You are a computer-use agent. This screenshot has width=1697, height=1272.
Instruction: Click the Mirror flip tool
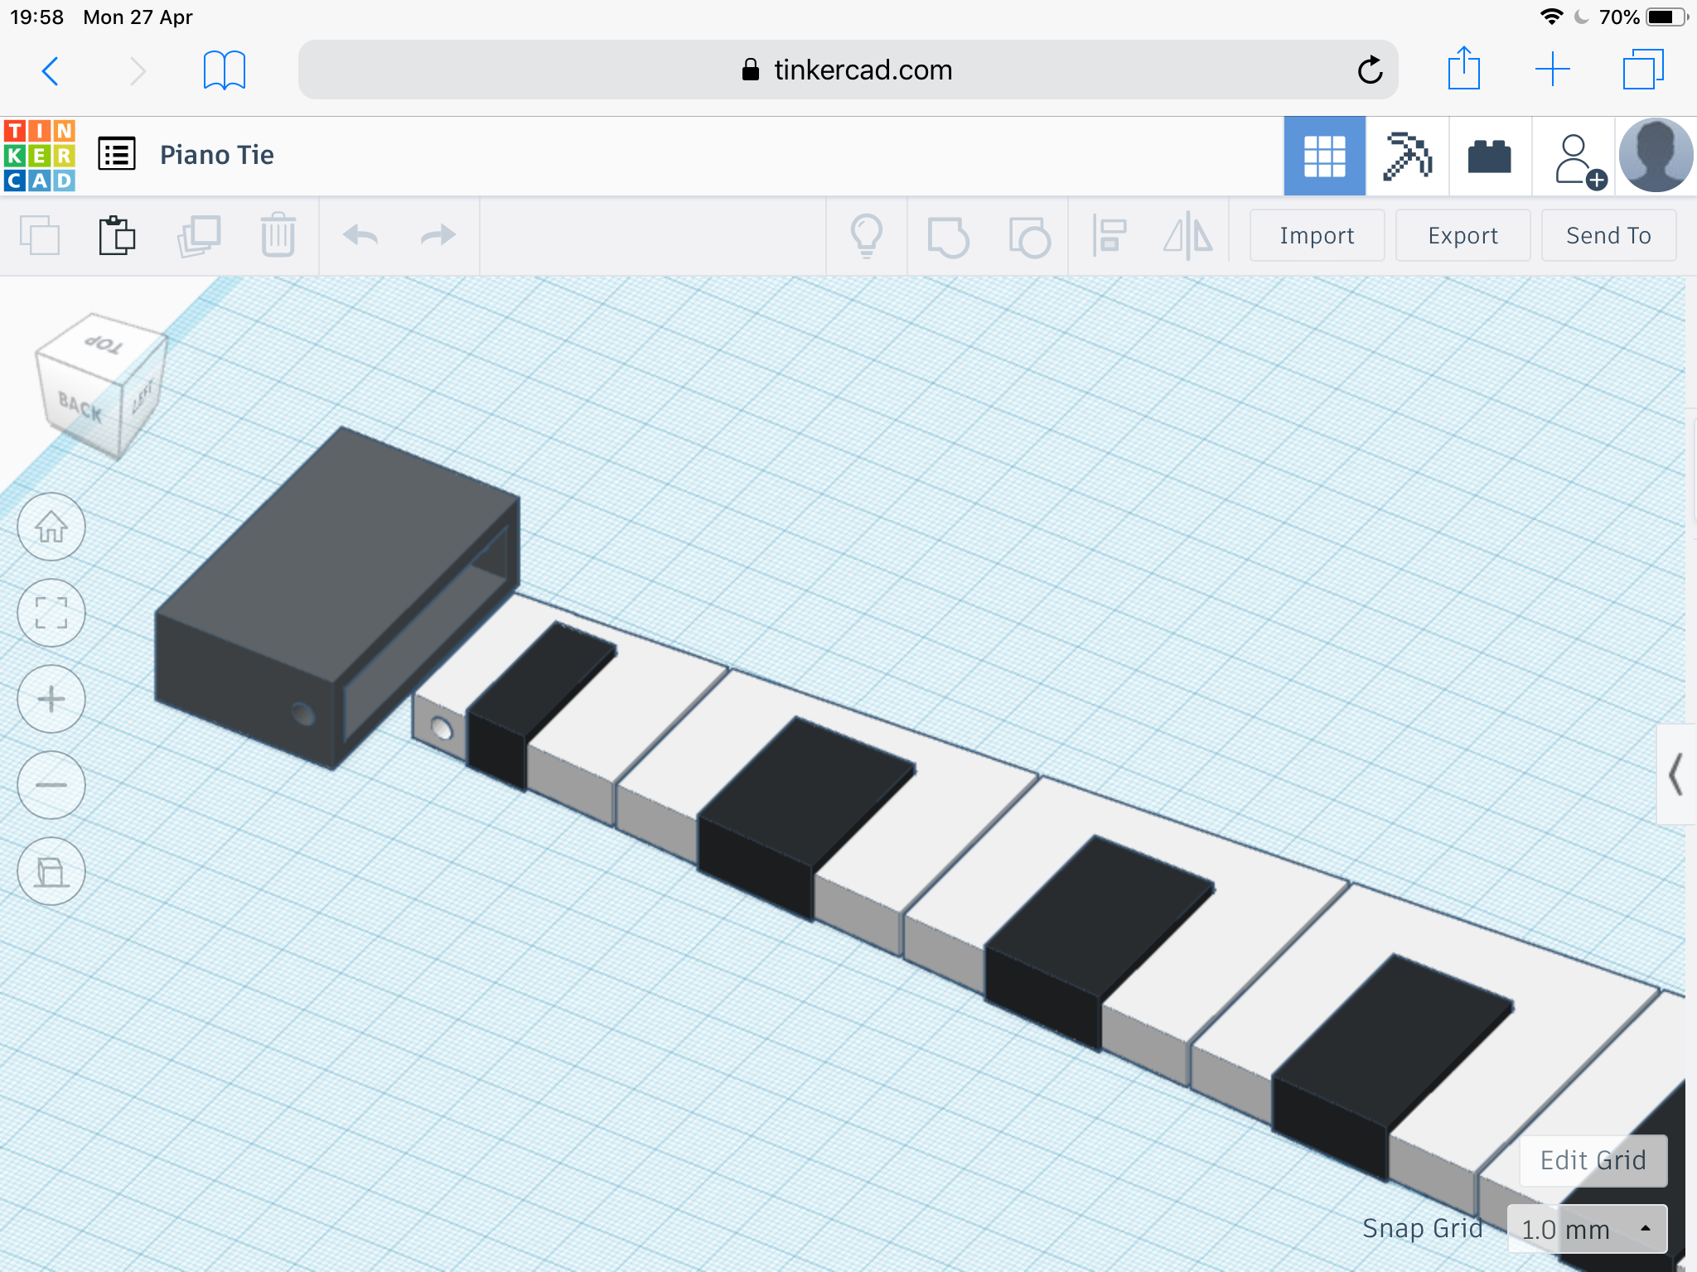pyautogui.click(x=1188, y=236)
